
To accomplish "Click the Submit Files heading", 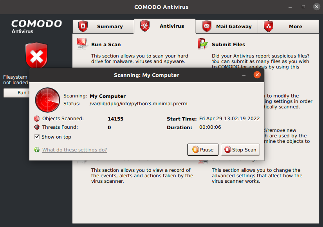I will coord(228,45).
